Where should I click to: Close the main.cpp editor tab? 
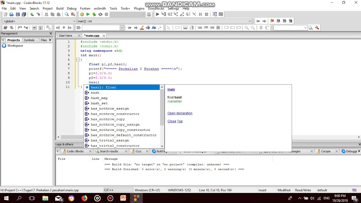[x=104, y=36]
